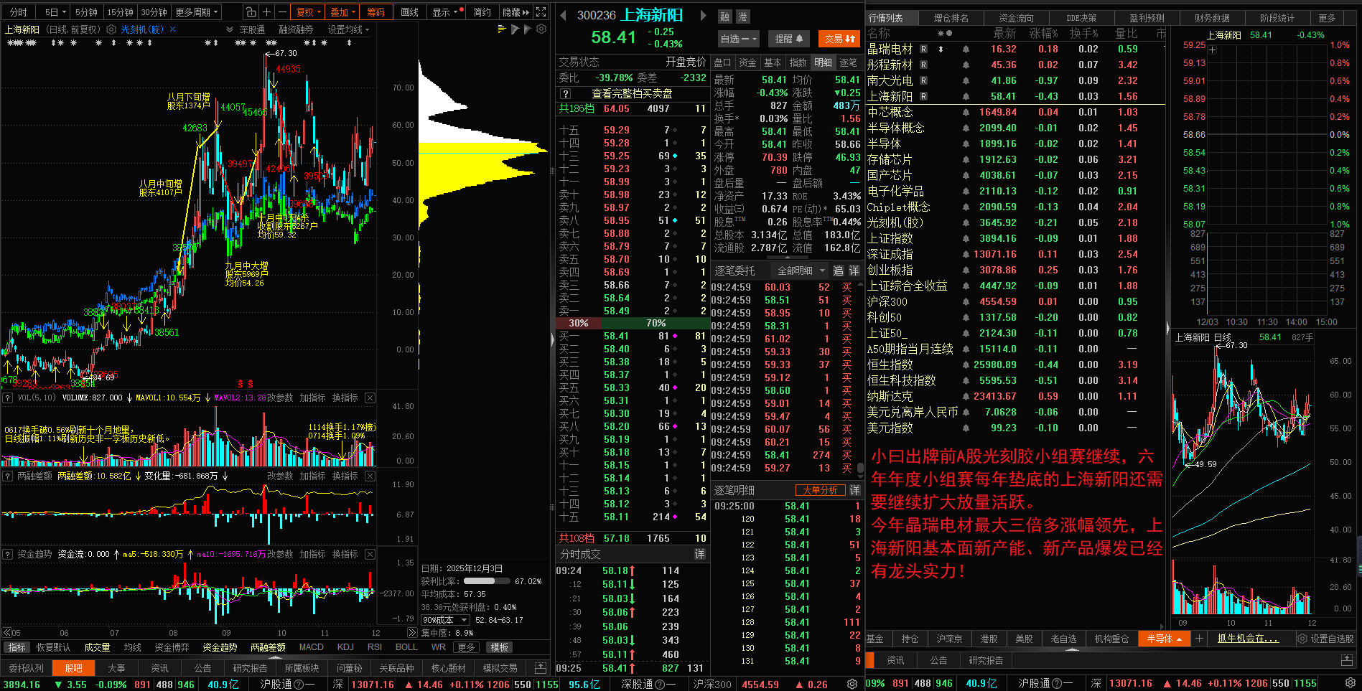
Task: Open the 半导体 watchlist group tab
Action: (x=1163, y=639)
